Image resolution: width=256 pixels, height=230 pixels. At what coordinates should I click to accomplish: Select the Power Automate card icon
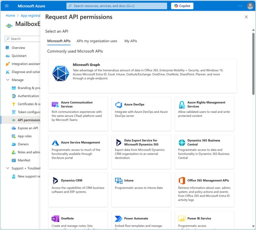[118, 218]
